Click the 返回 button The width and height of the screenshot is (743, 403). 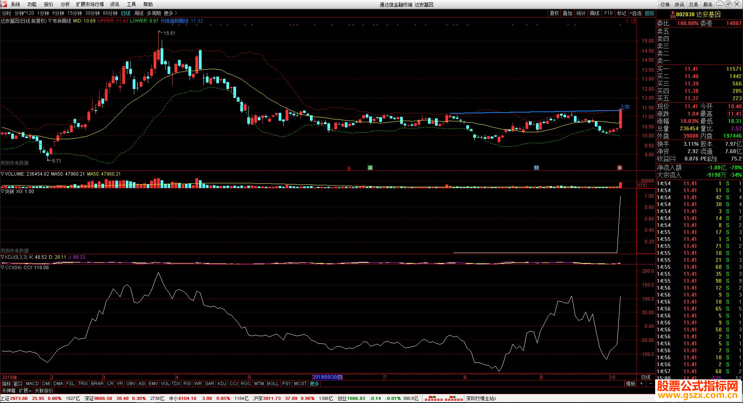[649, 13]
